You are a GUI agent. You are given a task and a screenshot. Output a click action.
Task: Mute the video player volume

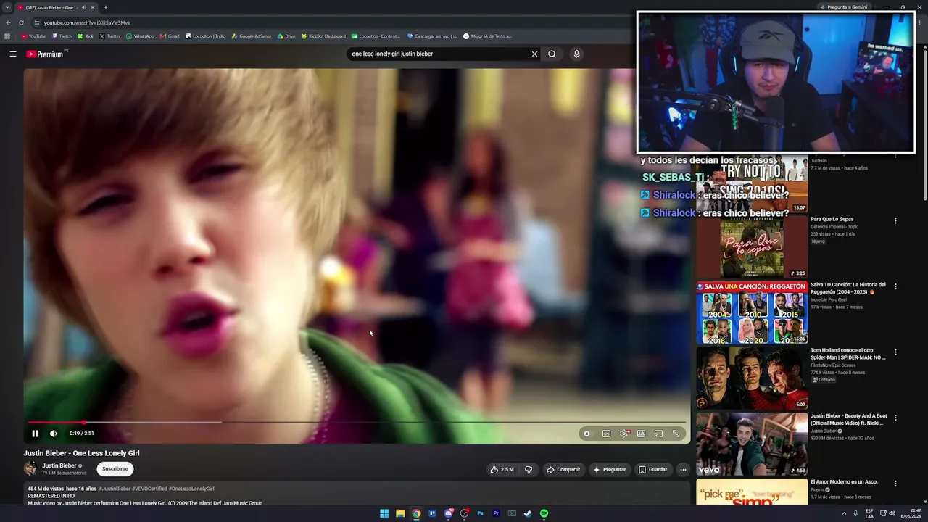tap(53, 434)
